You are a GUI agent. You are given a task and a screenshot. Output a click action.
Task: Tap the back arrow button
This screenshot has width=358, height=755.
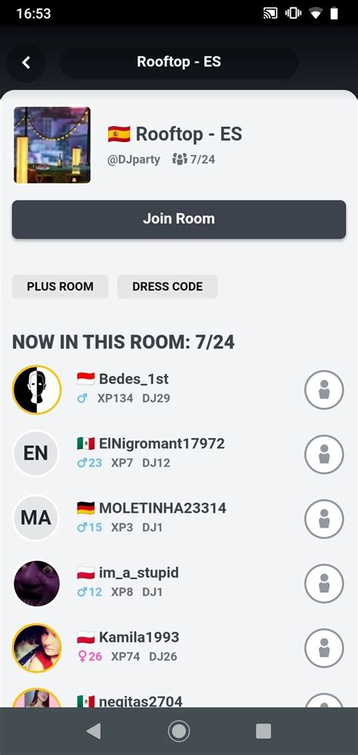point(26,62)
